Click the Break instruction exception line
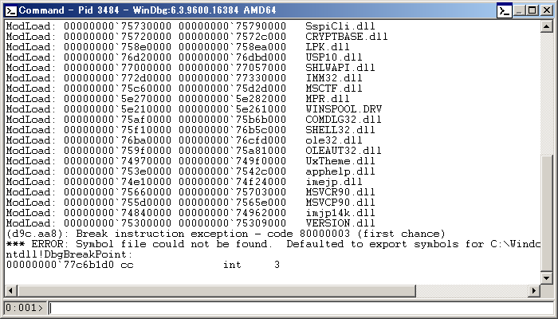 [226, 234]
